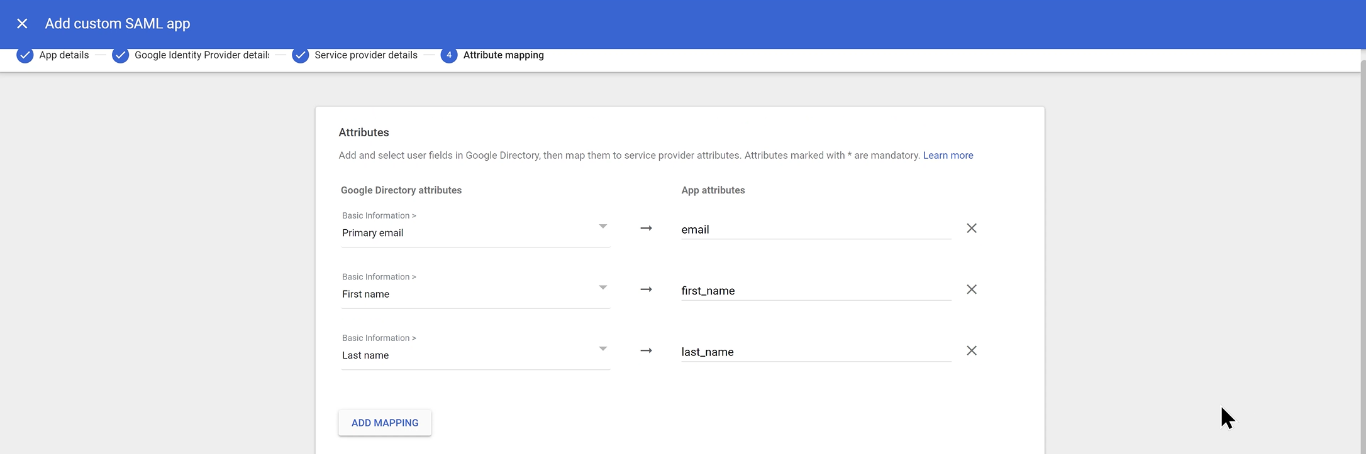1366x454 pixels.
Task: Click the step 4 number badge
Action: tap(448, 55)
